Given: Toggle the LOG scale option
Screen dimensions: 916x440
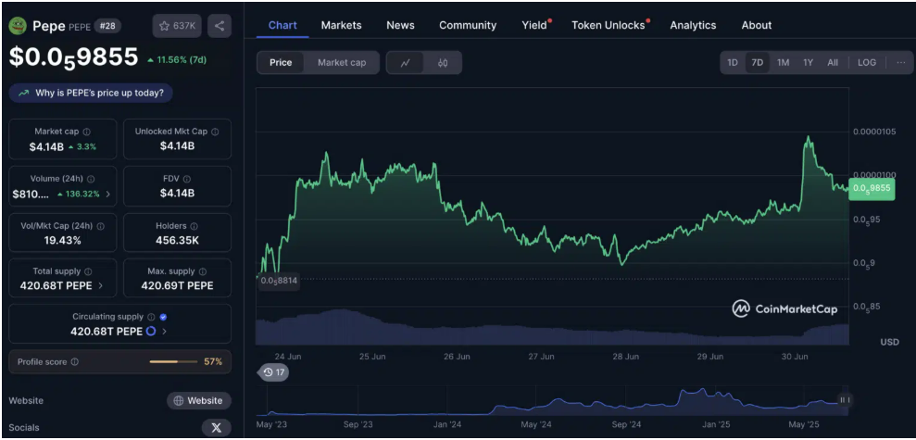Looking at the screenshot, I should [866, 62].
